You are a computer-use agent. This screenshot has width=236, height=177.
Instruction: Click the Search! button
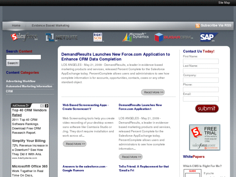click(13, 63)
